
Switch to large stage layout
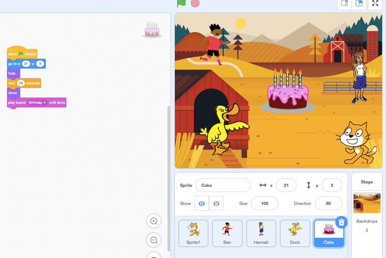(358, 3)
